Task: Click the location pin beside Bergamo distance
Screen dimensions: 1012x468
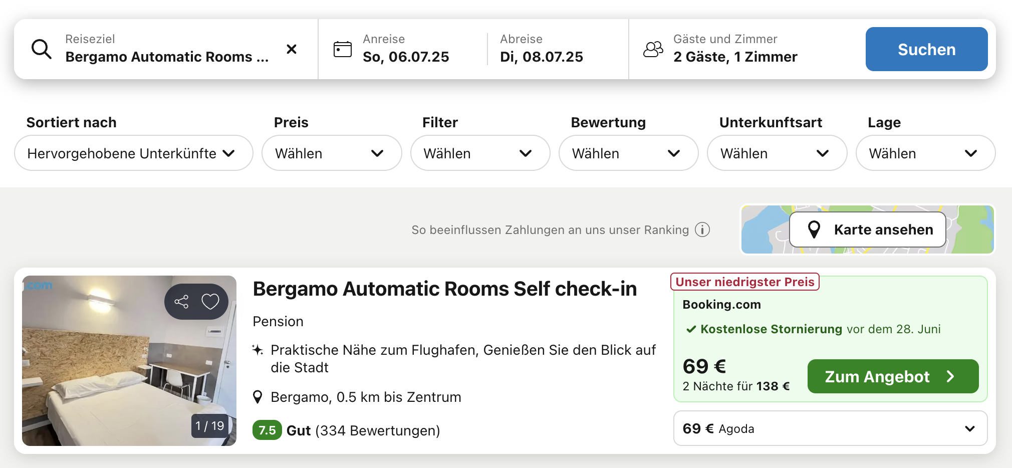Action: pyautogui.click(x=258, y=397)
